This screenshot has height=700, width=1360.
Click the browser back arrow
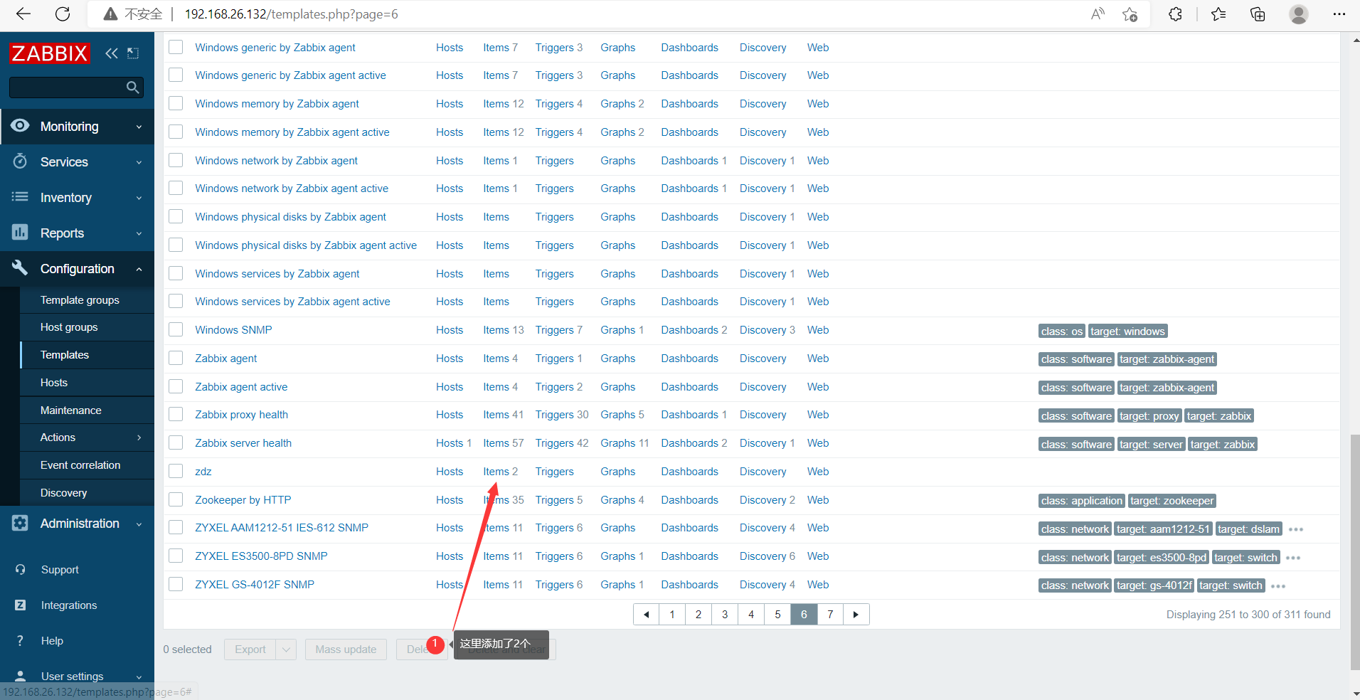coord(23,14)
